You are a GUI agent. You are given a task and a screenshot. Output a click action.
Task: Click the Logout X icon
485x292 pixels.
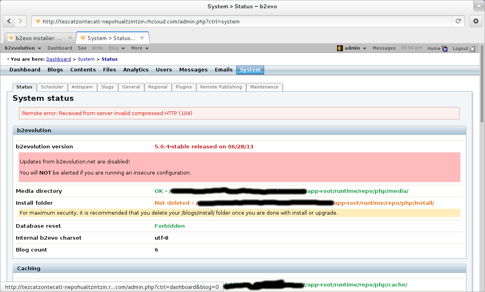[472, 48]
